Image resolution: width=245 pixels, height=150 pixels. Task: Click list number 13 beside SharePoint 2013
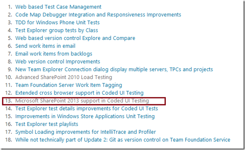[8, 101]
